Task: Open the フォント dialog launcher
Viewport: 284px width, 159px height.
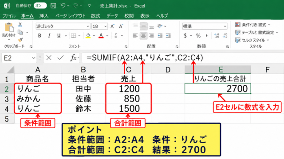Action: tap(126, 47)
